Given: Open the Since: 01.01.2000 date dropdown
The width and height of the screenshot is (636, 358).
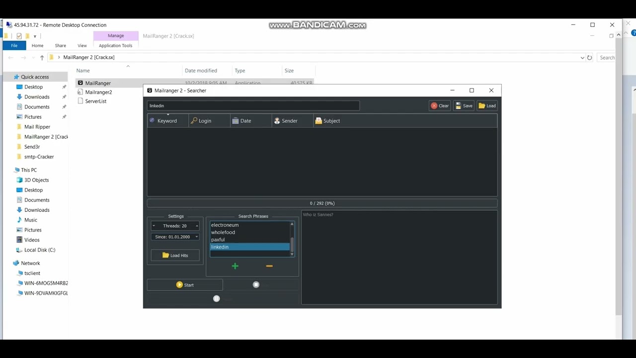Looking at the screenshot, I should pyautogui.click(x=197, y=237).
